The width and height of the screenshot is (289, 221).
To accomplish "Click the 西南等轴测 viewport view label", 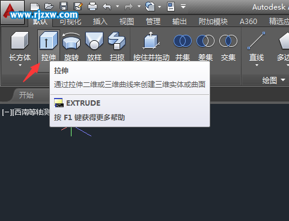I will [32, 112].
